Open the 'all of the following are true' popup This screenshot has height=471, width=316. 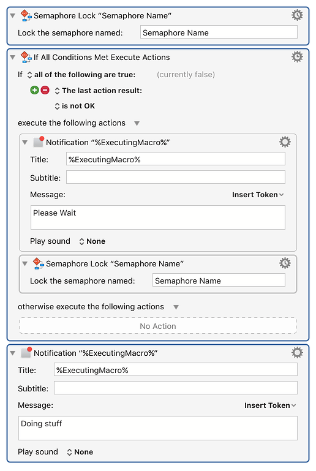pos(81,75)
